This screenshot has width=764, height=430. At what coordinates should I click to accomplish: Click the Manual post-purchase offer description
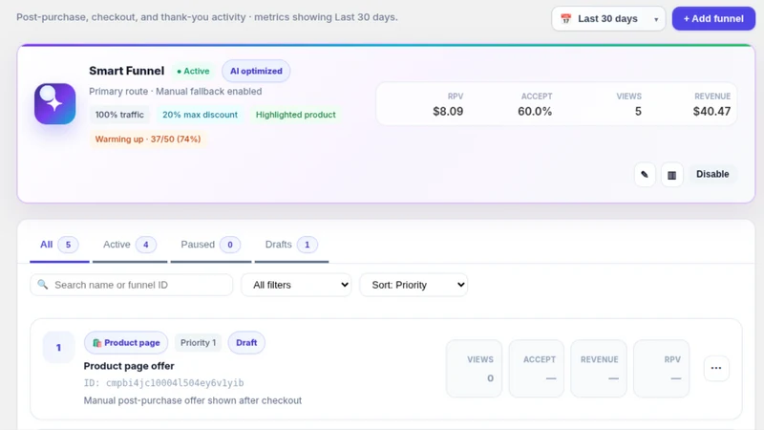(x=193, y=400)
